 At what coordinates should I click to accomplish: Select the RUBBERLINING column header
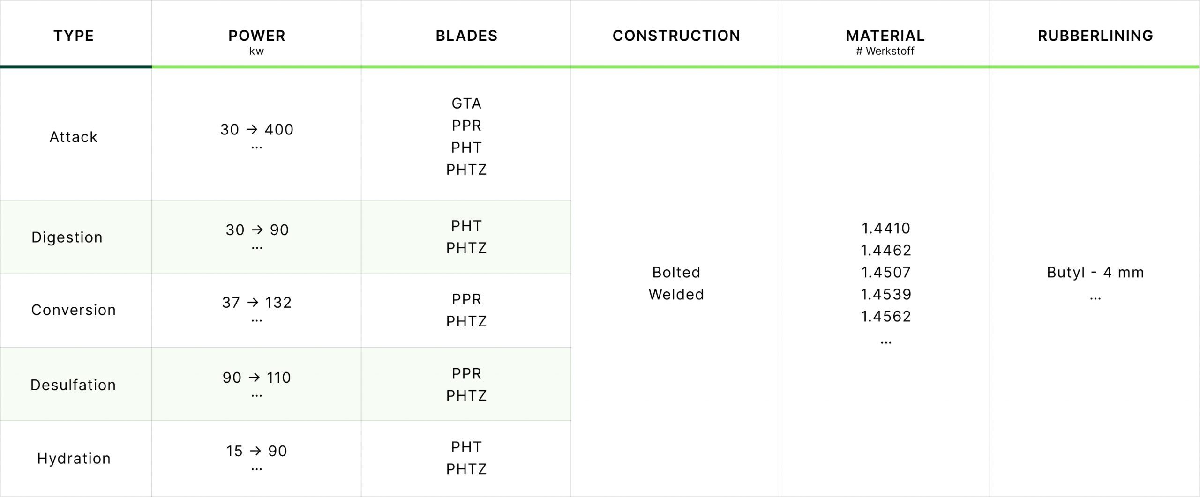tap(1095, 36)
